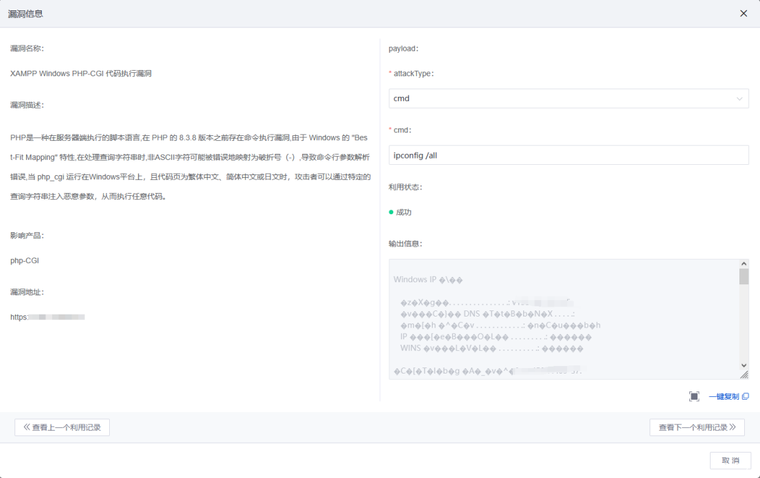The width and height of the screenshot is (760, 478).
Task: Focus the cmd input with ipconfig /all
Action: 568,155
